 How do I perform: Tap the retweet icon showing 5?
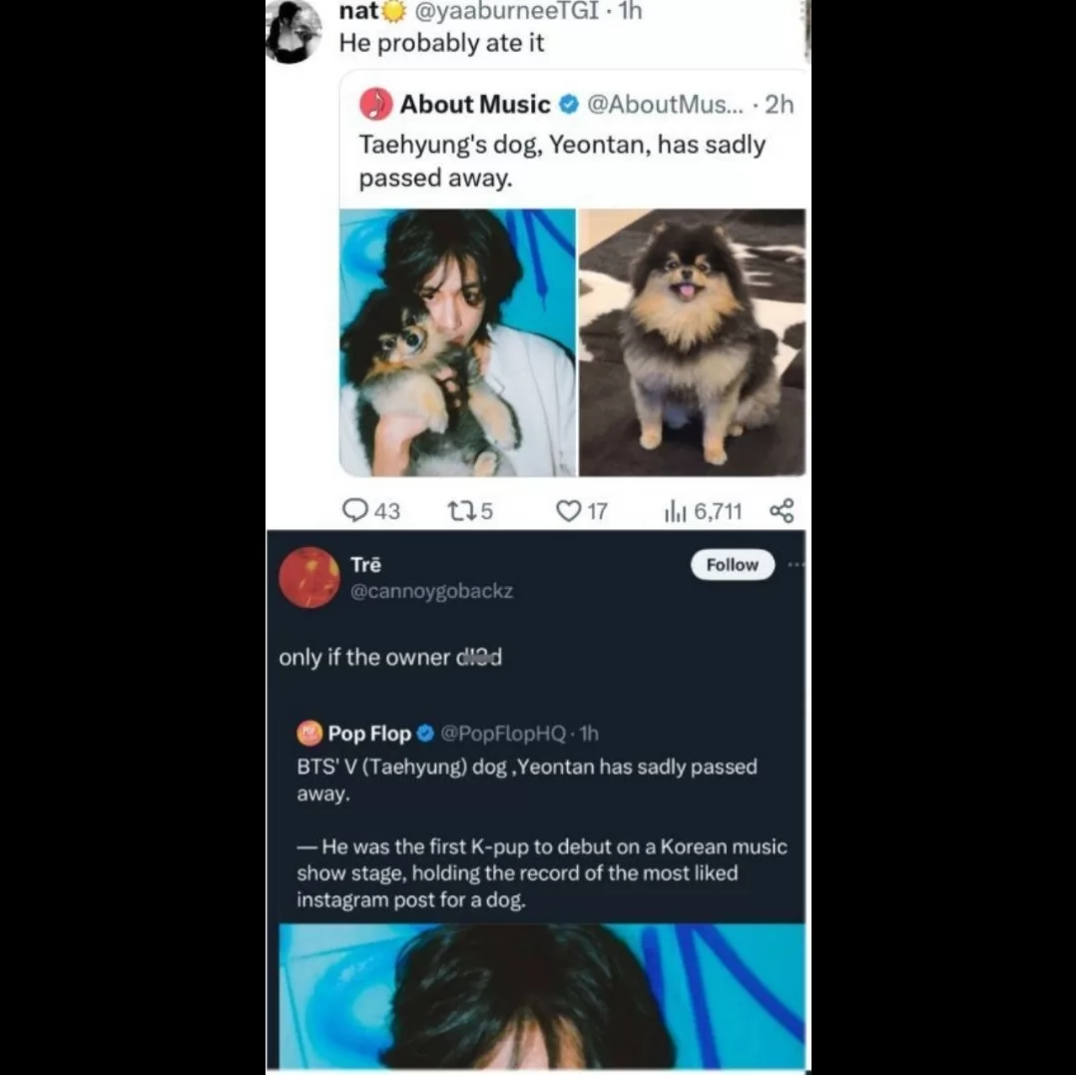(x=459, y=510)
